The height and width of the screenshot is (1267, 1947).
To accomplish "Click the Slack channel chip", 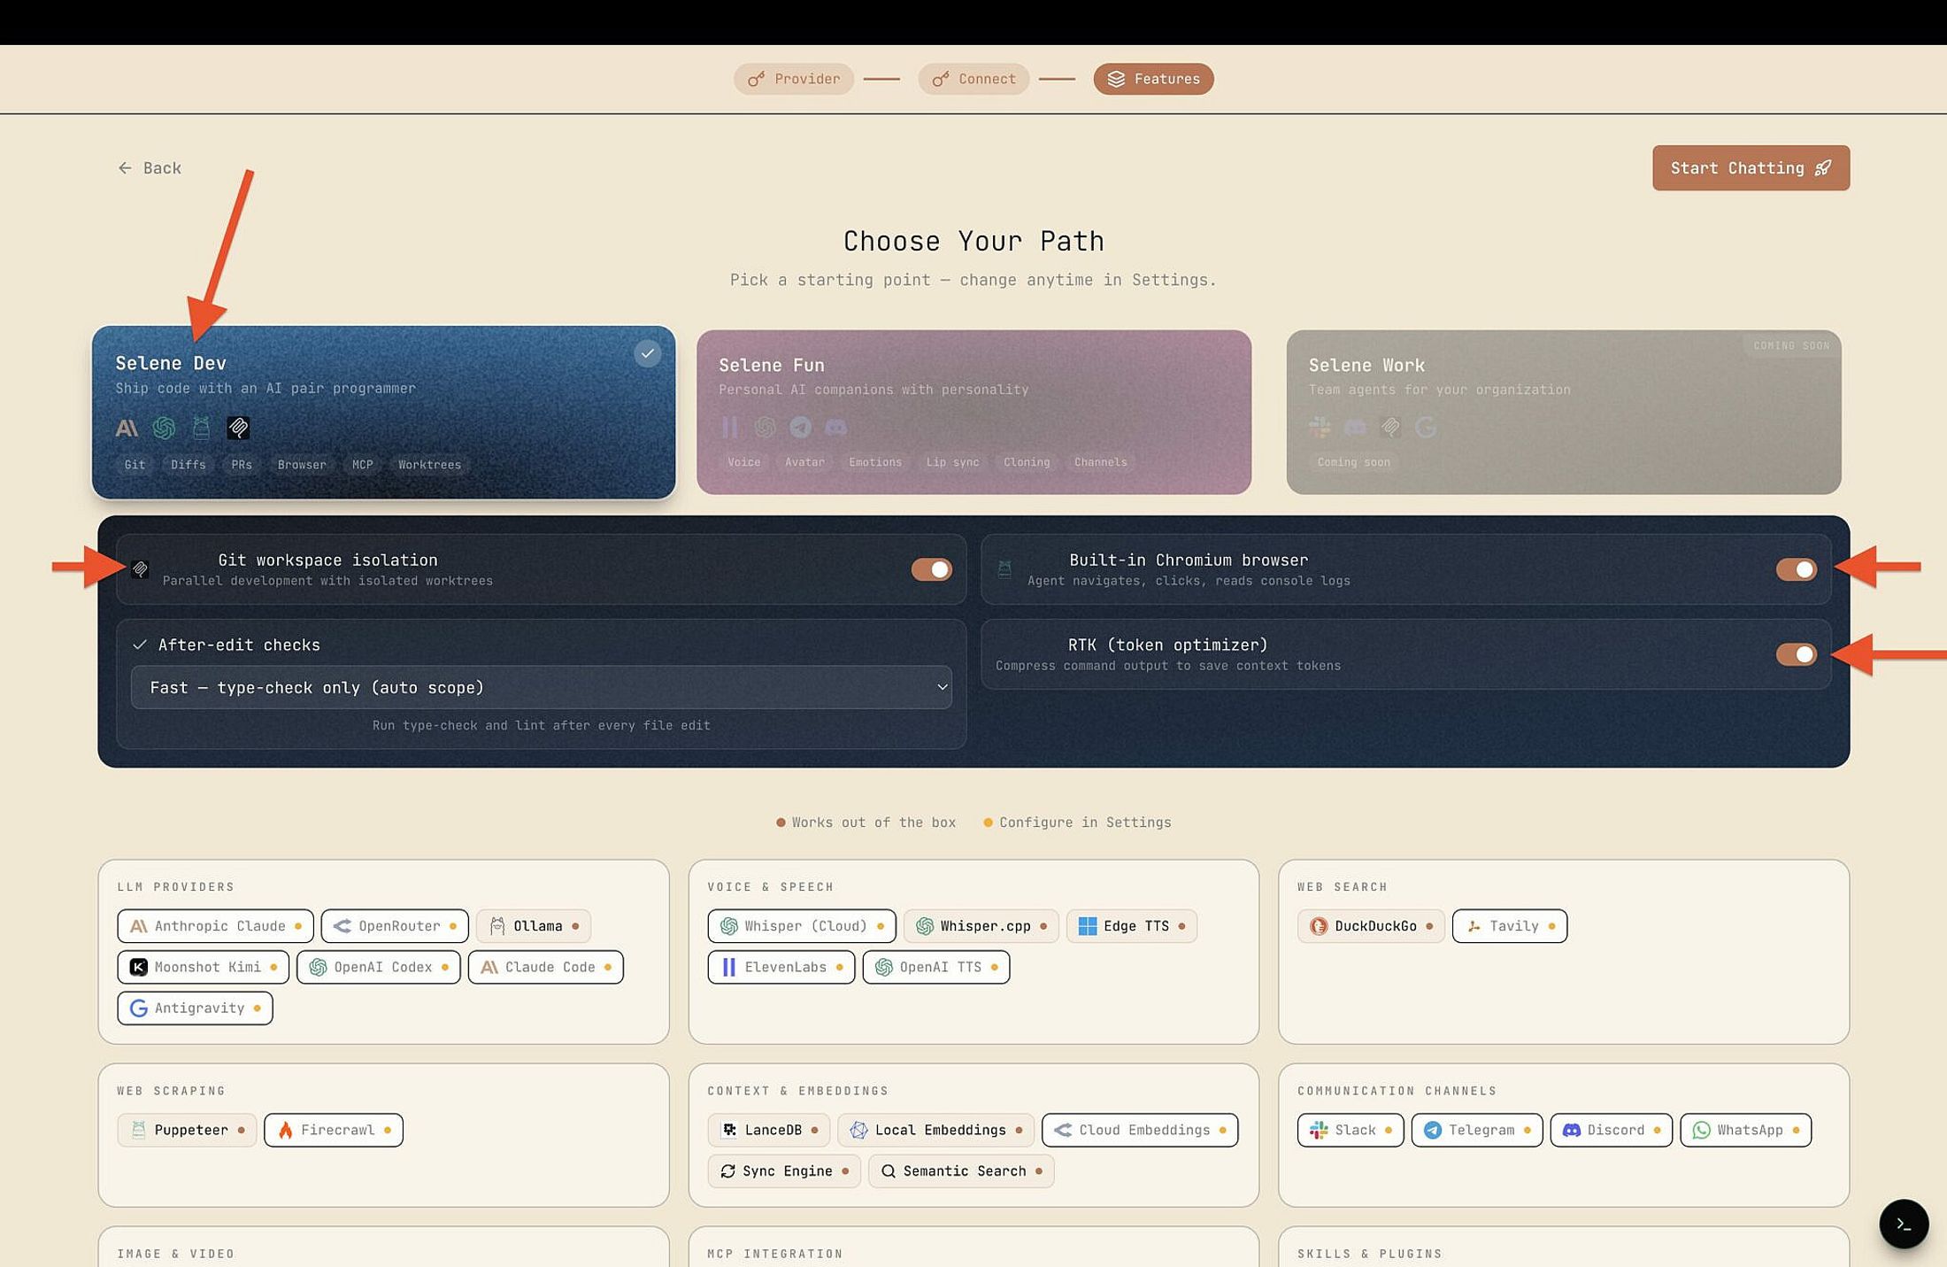I will [1351, 1130].
